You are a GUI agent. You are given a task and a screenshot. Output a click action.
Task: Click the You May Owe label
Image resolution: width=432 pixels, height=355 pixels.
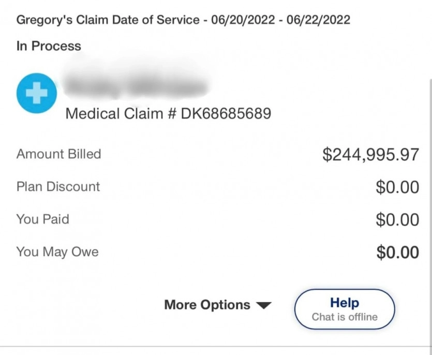pyautogui.click(x=57, y=252)
